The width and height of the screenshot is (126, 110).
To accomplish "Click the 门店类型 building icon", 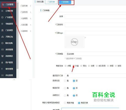I will (x=3, y=30).
